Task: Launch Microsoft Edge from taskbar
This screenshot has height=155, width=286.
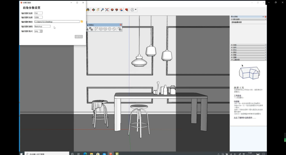Action: [85, 154]
